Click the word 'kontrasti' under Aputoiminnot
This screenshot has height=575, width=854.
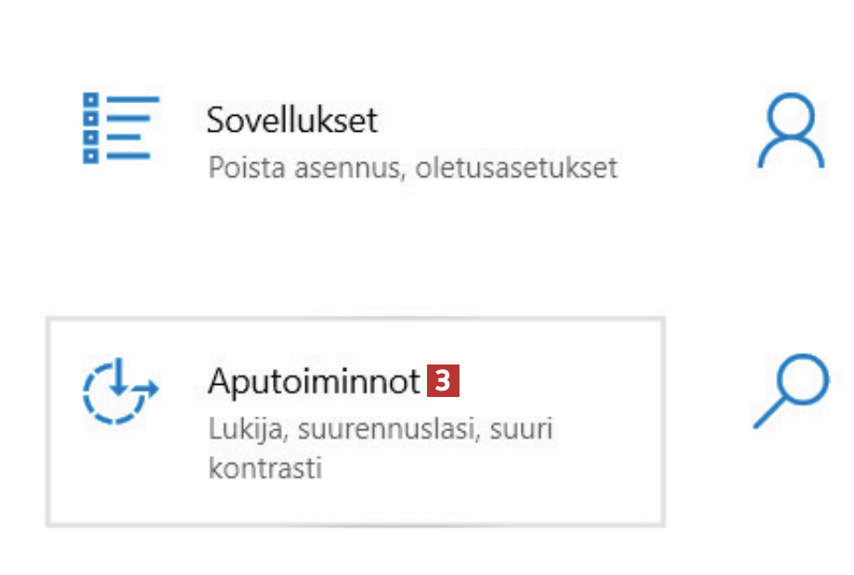[265, 467]
